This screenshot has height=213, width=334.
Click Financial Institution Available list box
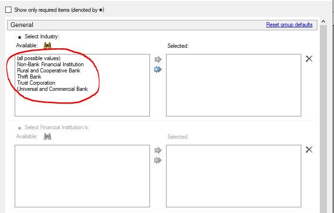pos(82,176)
